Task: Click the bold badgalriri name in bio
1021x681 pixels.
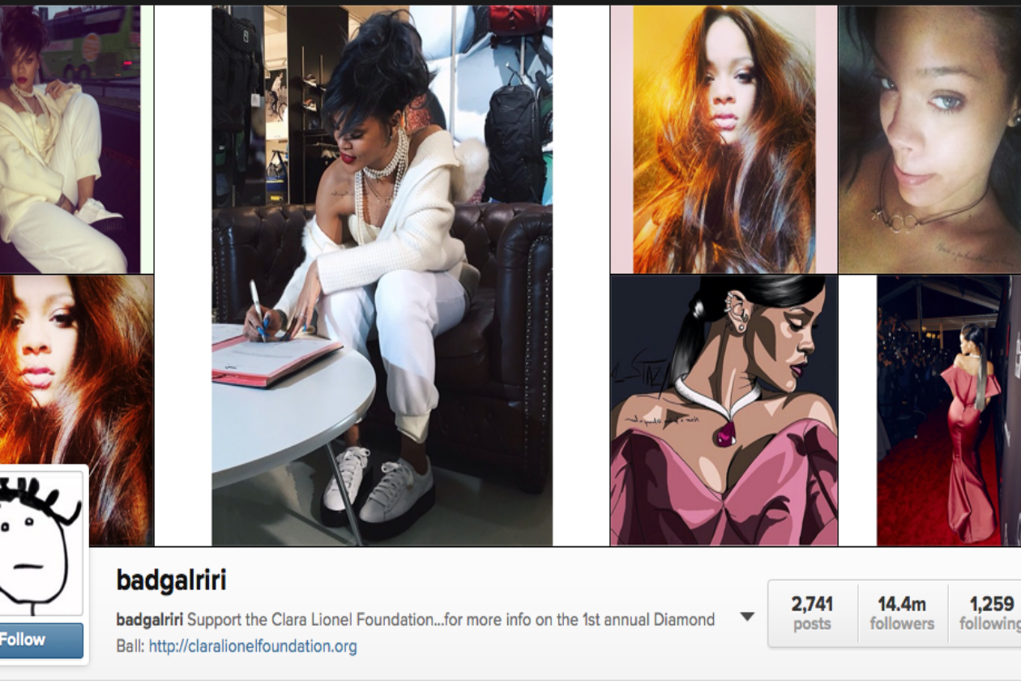Action: click(x=150, y=620)
